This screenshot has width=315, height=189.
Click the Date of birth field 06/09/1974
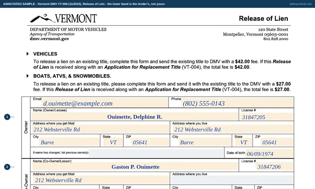[x=269, y=154]
